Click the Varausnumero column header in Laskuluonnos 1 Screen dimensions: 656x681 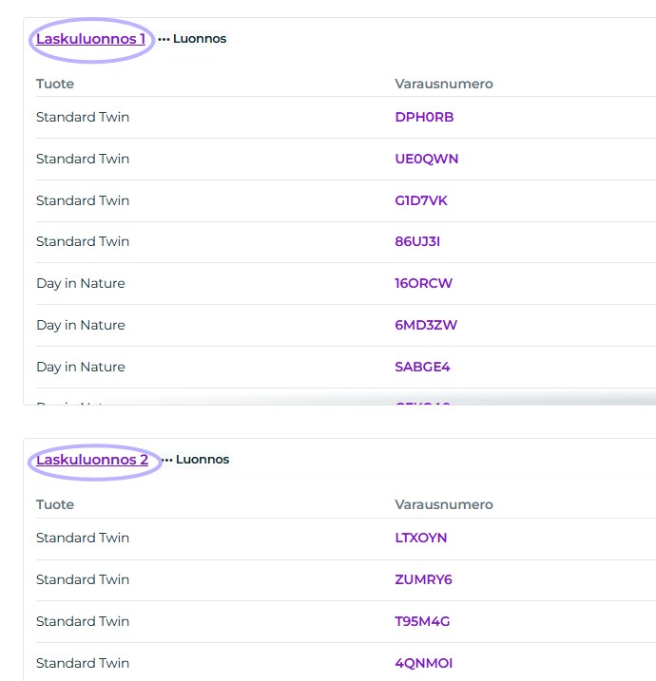pos(444,84)
